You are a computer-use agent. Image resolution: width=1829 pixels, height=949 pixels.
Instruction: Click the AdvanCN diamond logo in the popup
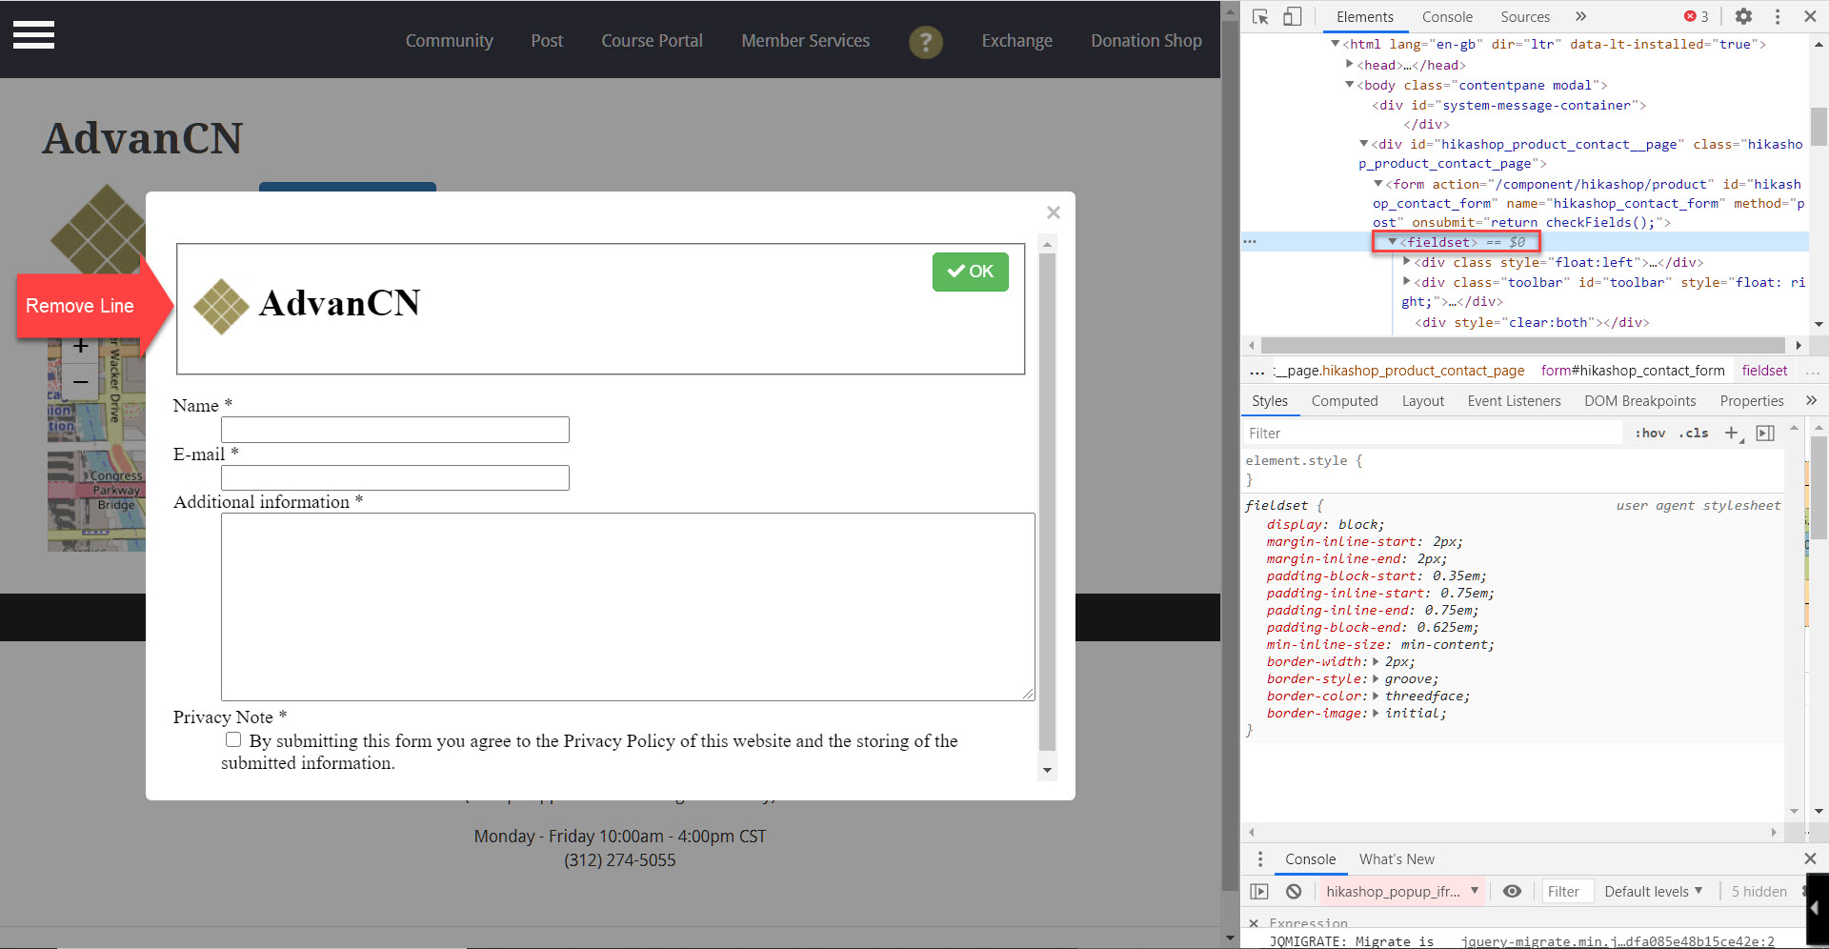click(x=221, y=306)
